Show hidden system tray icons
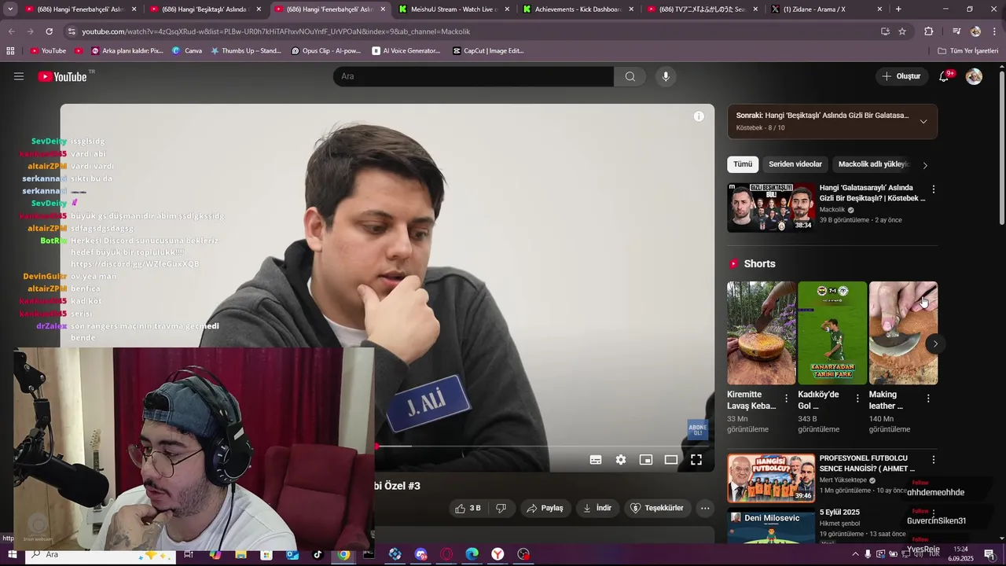The image size is (1006, 566). [856, 554]
